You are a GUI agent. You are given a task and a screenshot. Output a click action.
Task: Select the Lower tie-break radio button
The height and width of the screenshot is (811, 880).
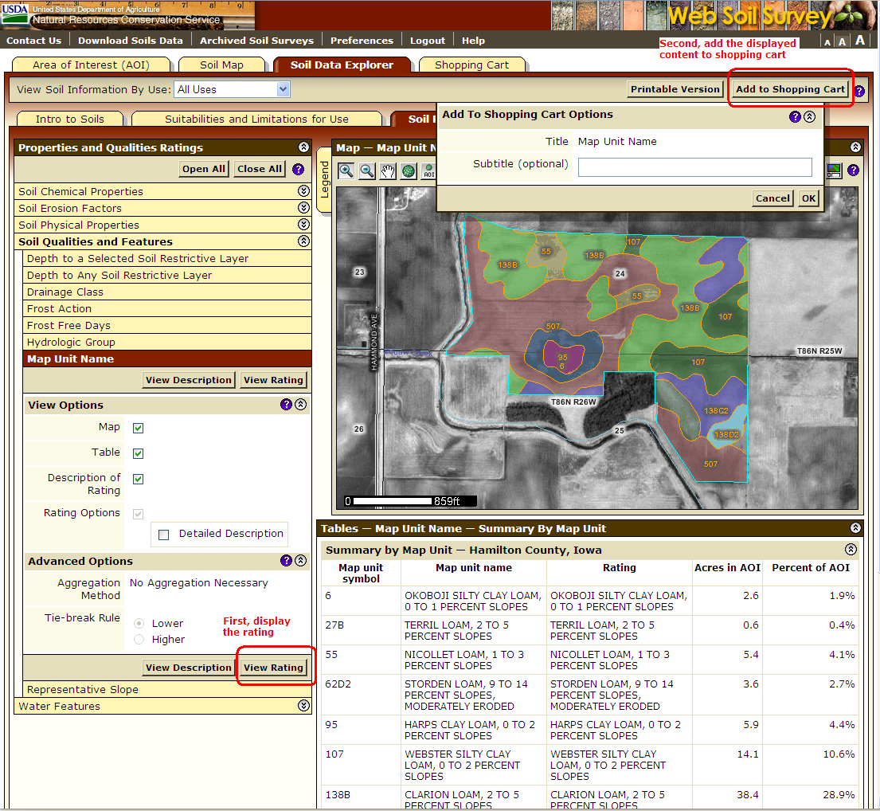point(139,624)
